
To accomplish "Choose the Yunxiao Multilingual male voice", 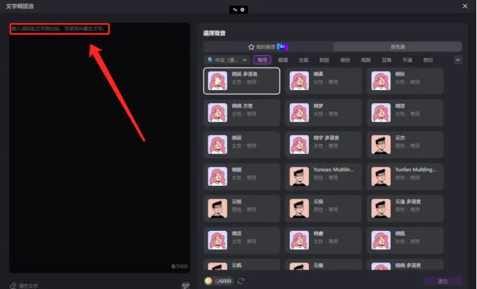I will [x=323, y=176].
